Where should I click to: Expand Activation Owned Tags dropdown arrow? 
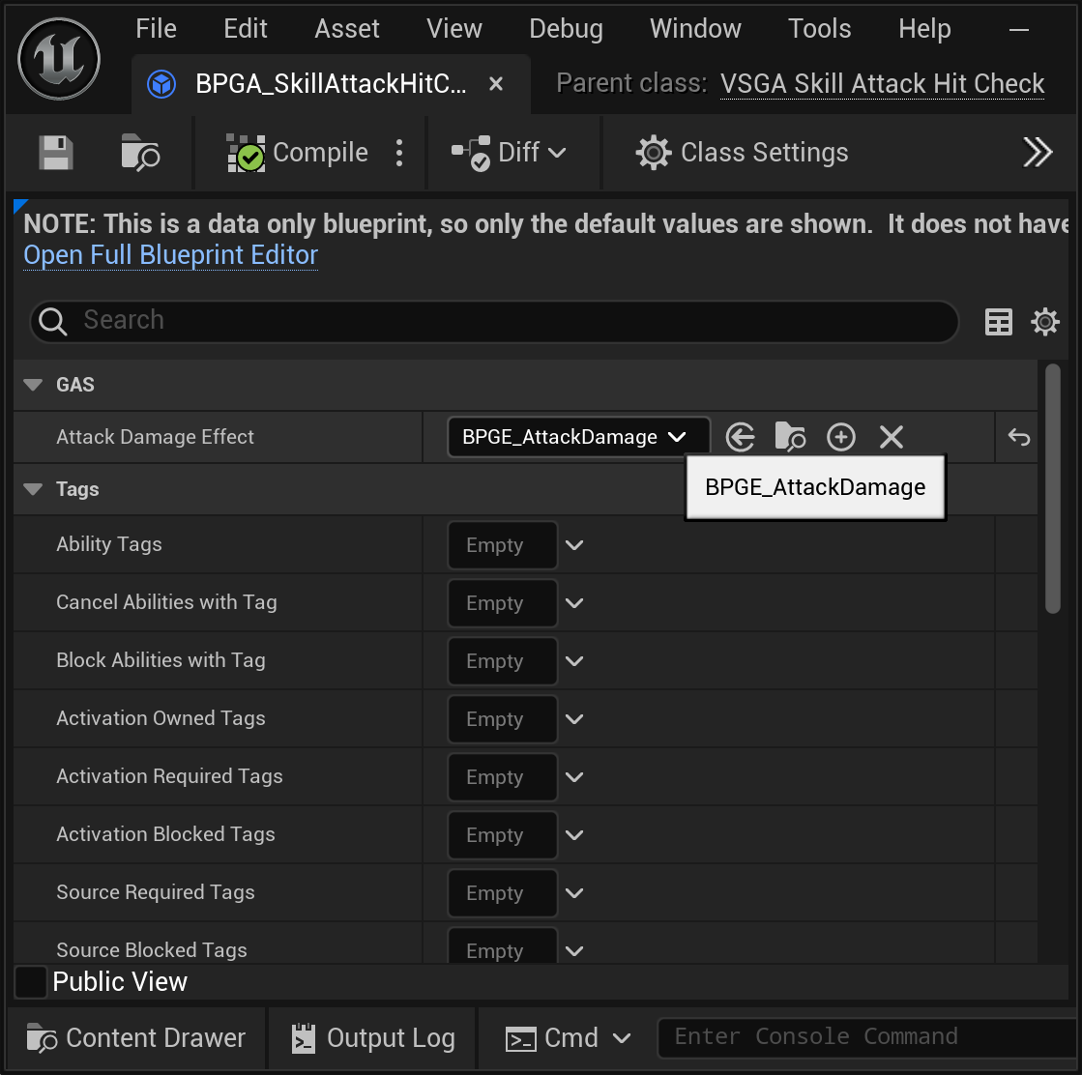coord(574,719)
